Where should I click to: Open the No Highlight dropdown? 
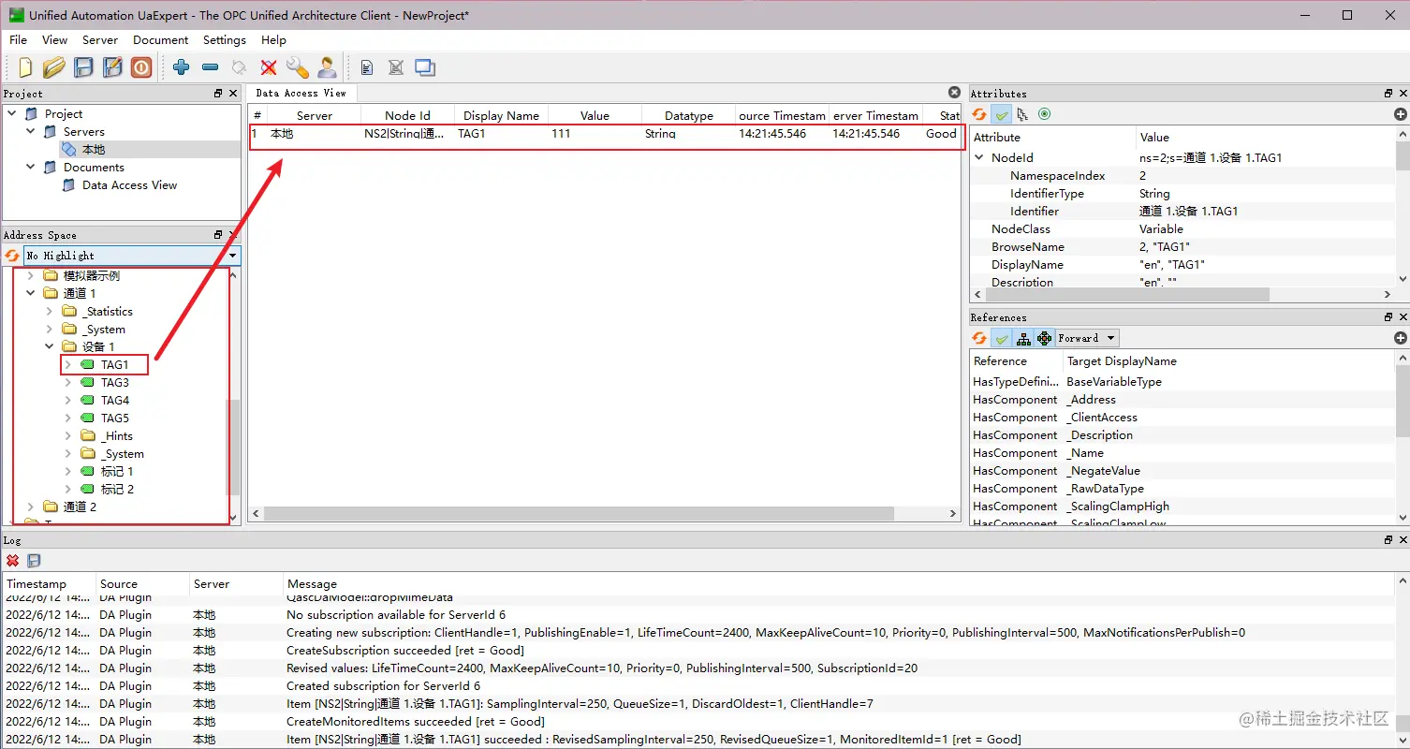pos(132,256)
